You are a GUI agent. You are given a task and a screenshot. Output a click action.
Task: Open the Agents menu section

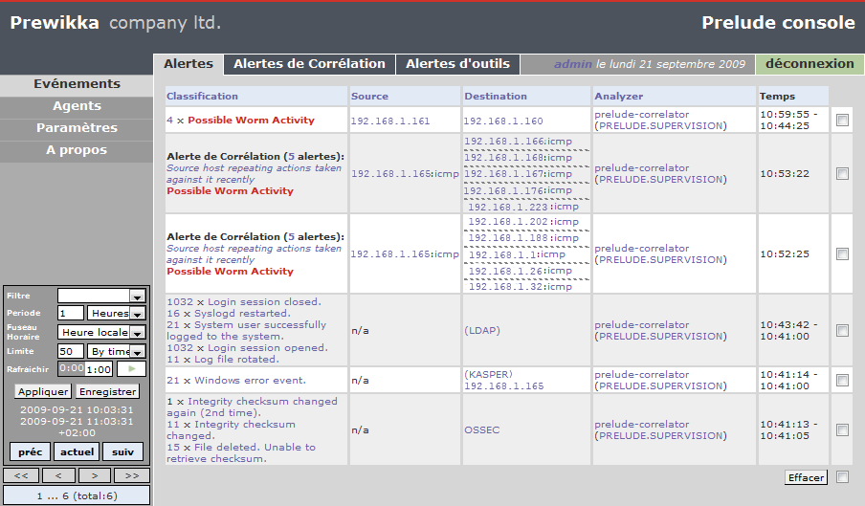[x=77, y=106]
